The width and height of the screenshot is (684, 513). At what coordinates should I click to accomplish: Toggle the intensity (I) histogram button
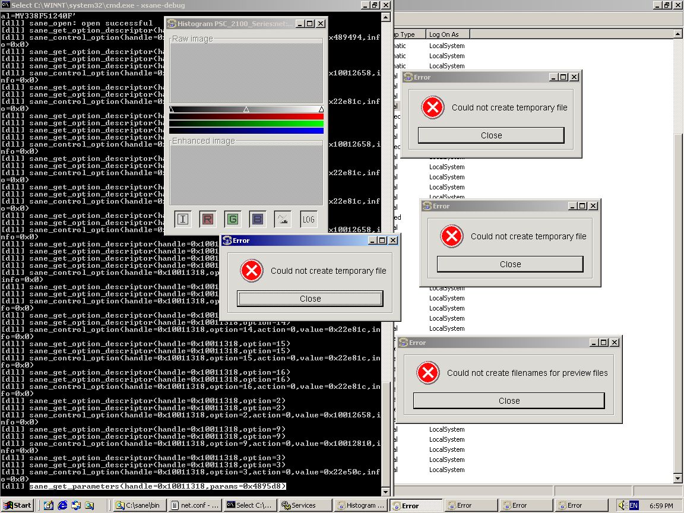pyautogui.click(x=183, y=219)
